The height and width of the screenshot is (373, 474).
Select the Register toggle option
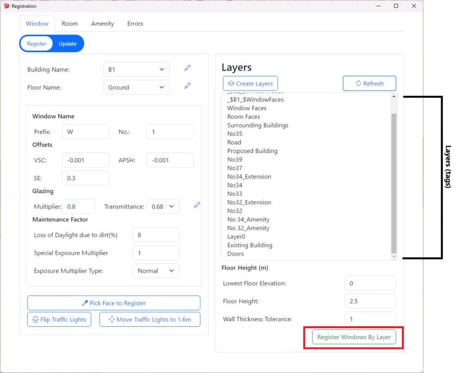[37, 44]
